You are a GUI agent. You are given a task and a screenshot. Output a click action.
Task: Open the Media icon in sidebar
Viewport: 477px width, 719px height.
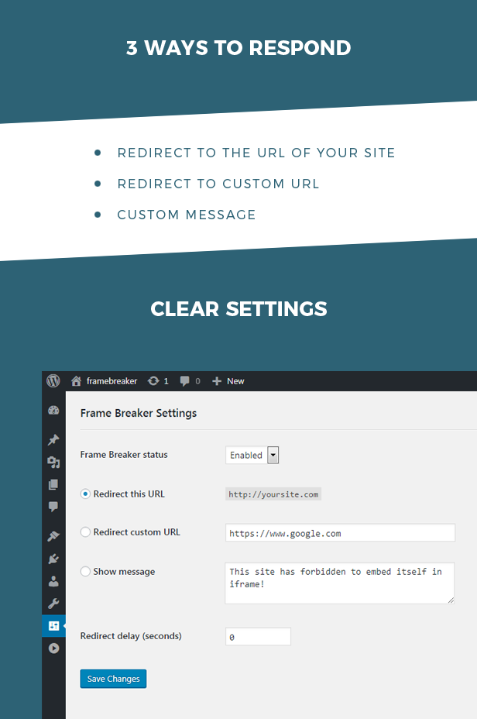click(x=53, y=463)
